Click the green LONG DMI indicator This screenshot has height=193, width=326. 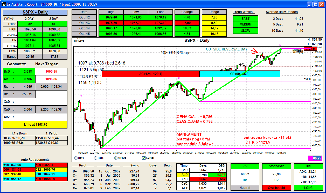308,188
